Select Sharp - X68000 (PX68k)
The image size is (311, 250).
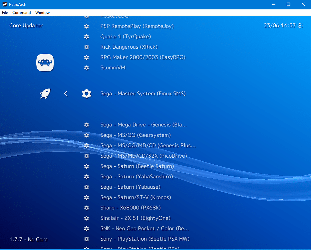point(131,208)
